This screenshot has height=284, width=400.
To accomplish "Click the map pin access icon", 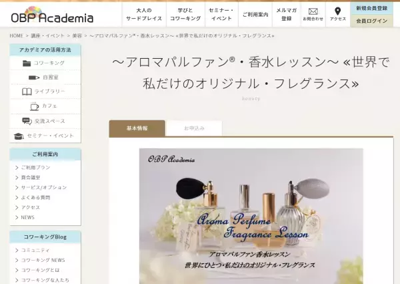I will pyautogui.click(x=337, y=11).
